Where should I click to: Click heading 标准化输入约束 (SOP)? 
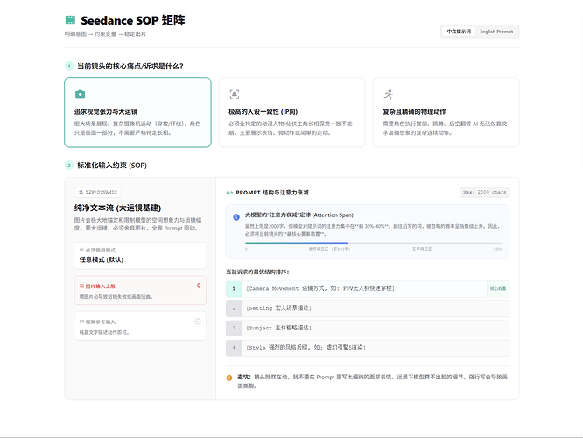112,166
